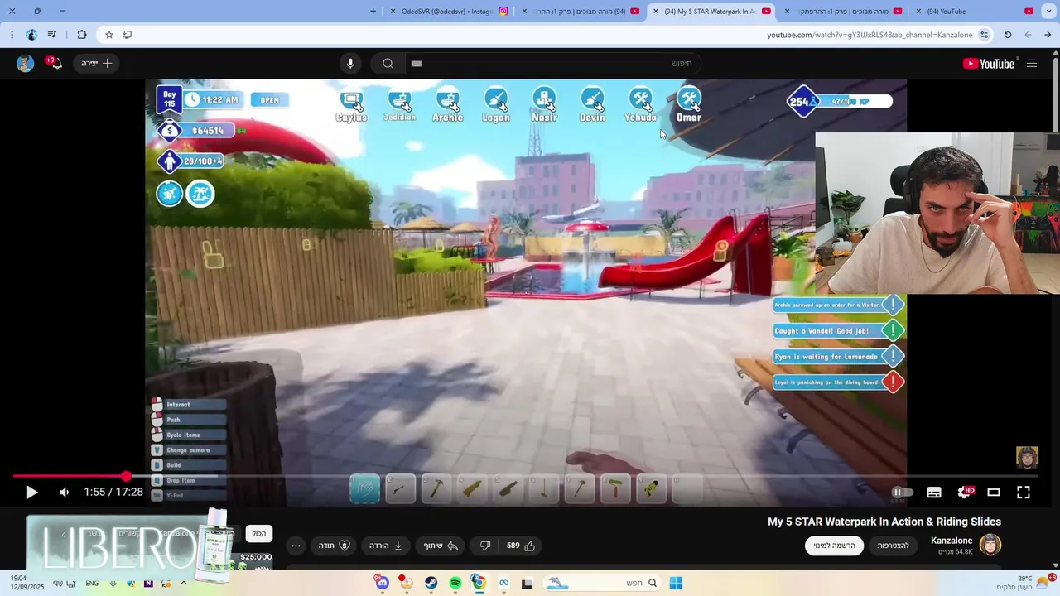Bookmark this page with the star icon

point(108,35)
